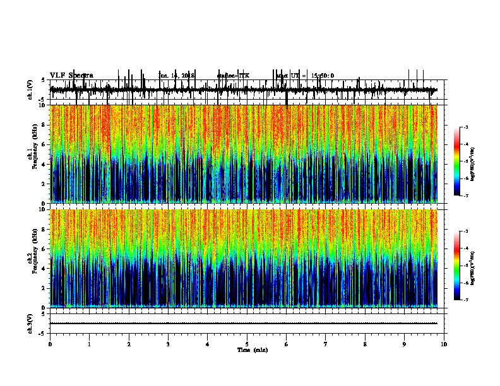Click the ch.2 spectrogram "4" kHz tick label
This screenshot has height=386, width=500.
point(44,269)
